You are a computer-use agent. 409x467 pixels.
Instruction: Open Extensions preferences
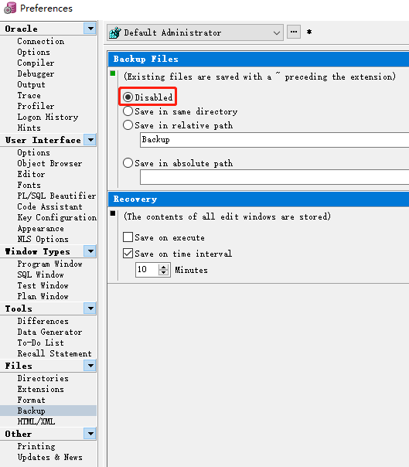click(40, 389)
